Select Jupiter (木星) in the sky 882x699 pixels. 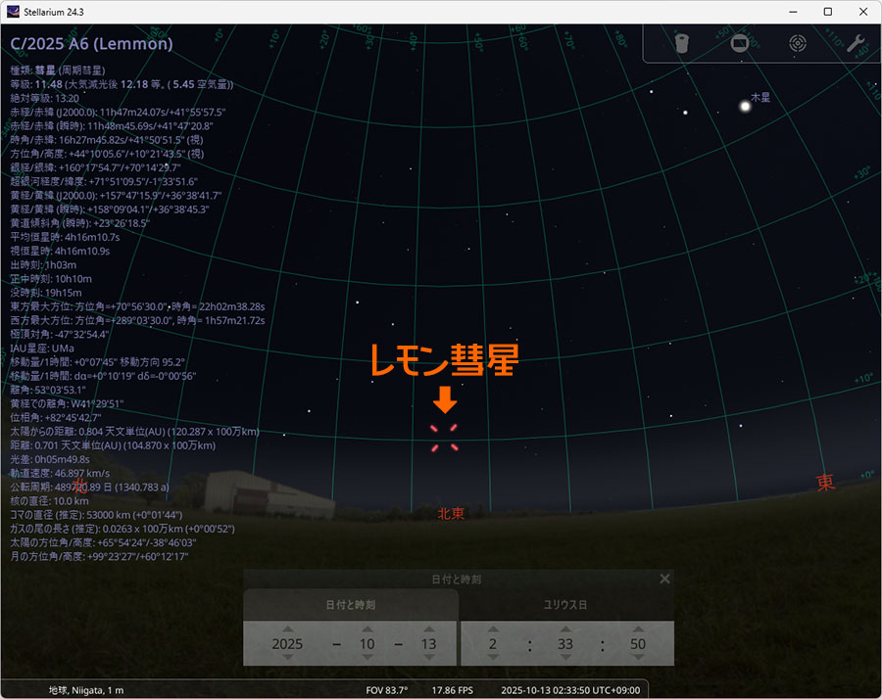[745, 106]
